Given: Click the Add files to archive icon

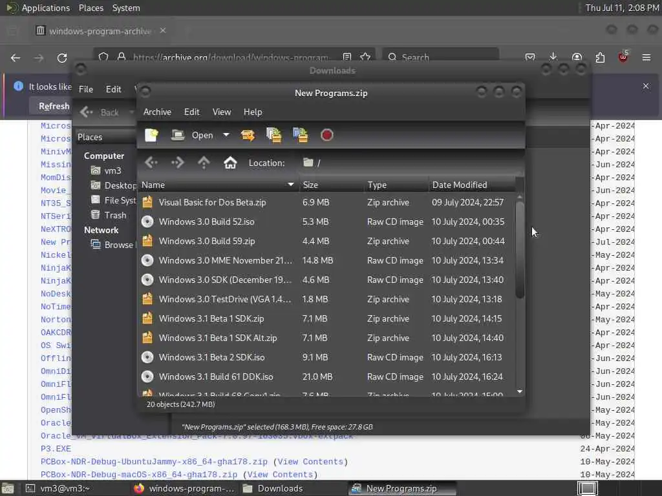Looking at the screenshot, I should click(x=274, y=136).
